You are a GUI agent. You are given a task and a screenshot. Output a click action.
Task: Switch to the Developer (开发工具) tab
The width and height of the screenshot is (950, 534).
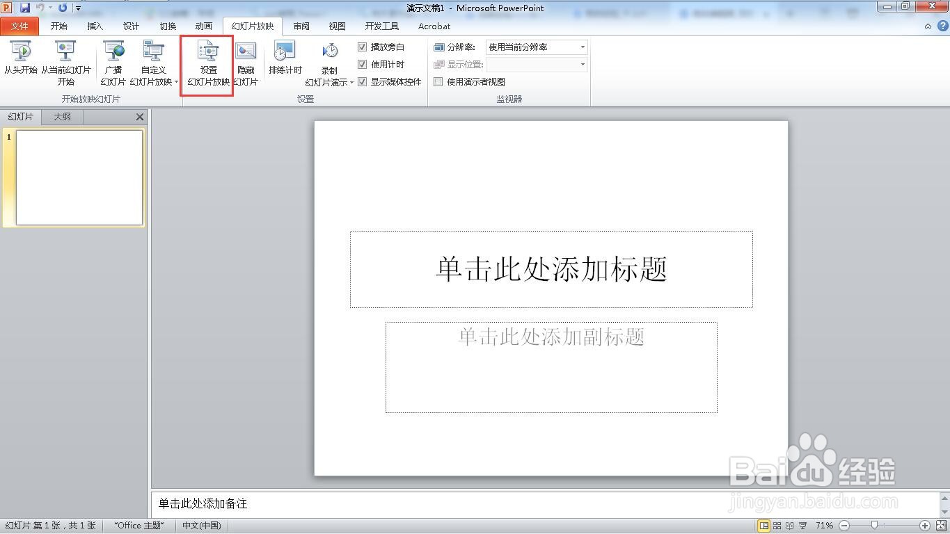(x=382, y=26)
